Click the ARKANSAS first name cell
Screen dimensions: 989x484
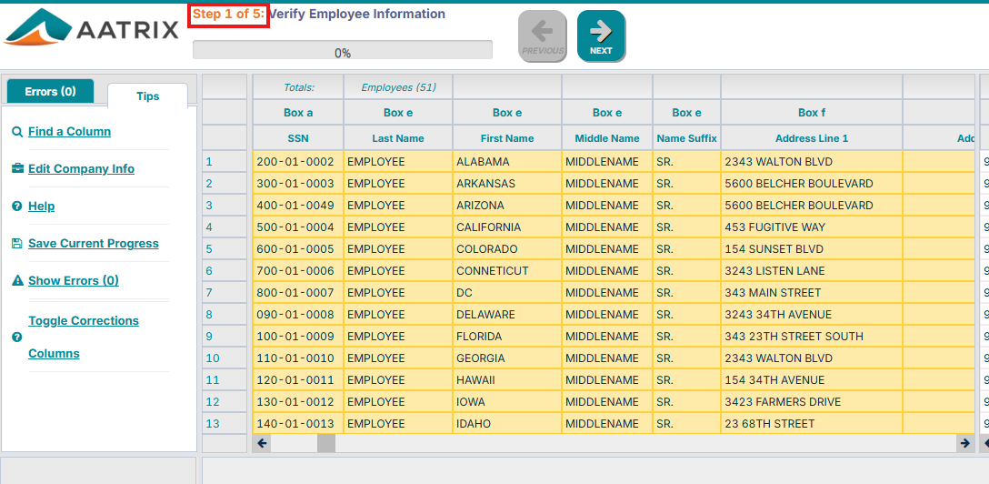pos(507,184)
